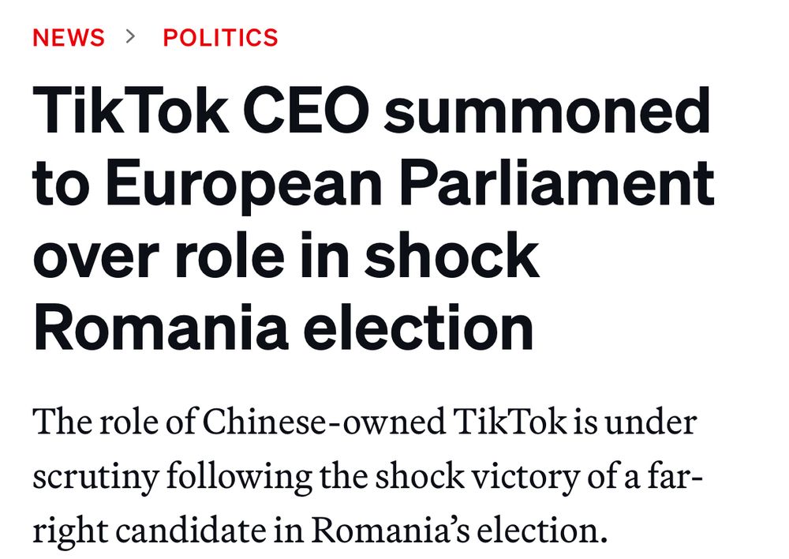Open the NEWS breadcrumb link

(69, 38)
